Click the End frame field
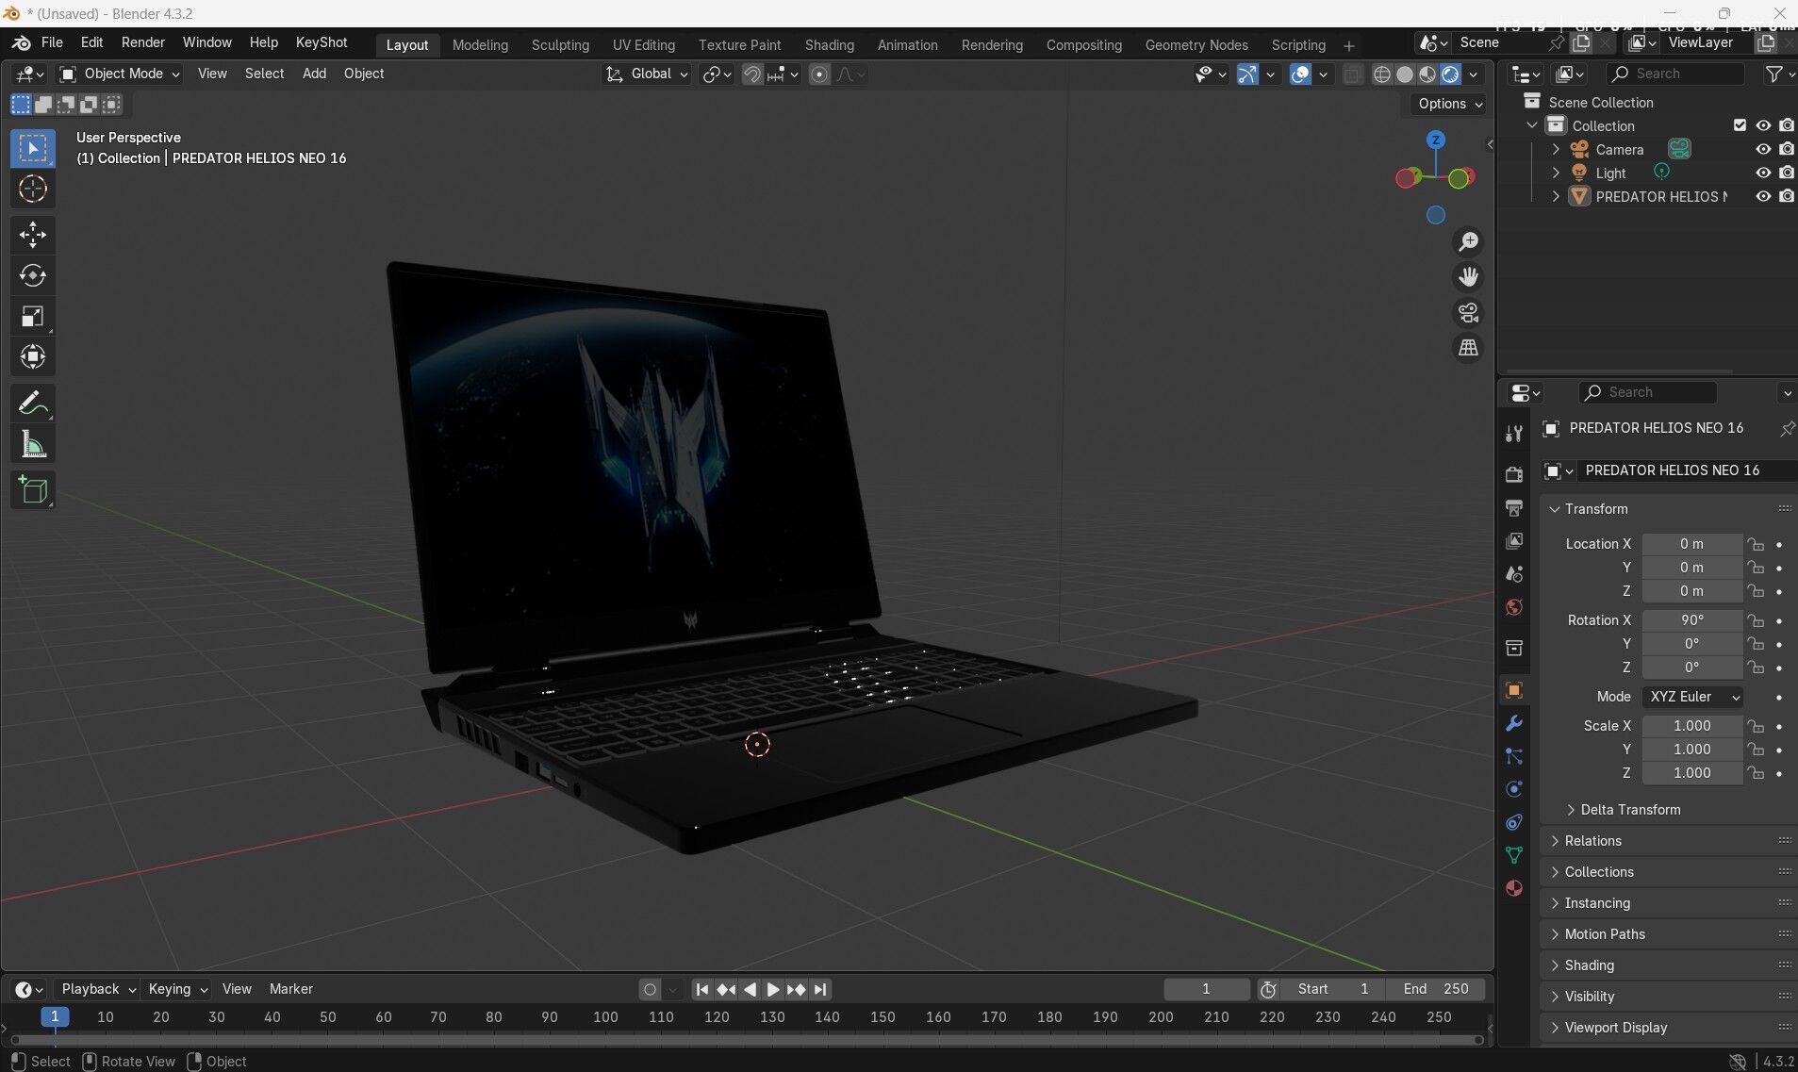Image resolution: width=1798 pixels, height=1072 pixels. coord(1436,989)
